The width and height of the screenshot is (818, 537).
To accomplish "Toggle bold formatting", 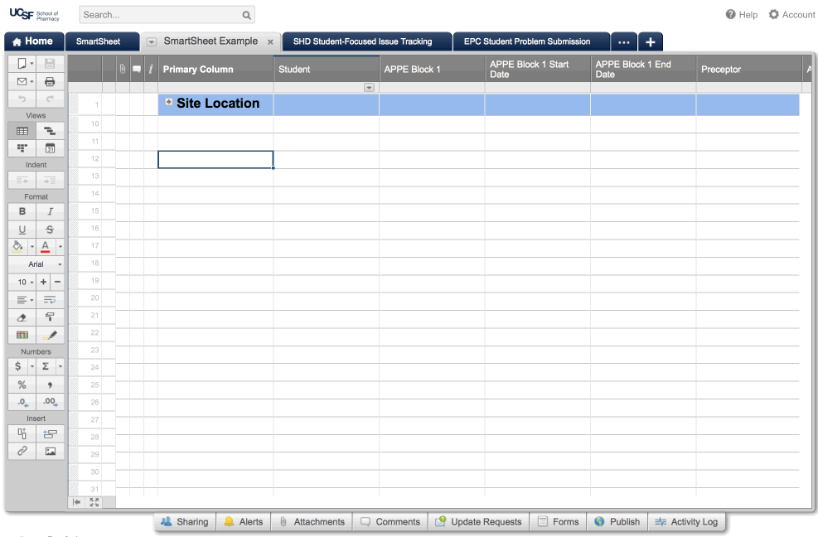I will [22, 211].
